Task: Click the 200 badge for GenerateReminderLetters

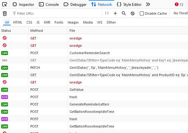Action: click(x=5, y=104)
